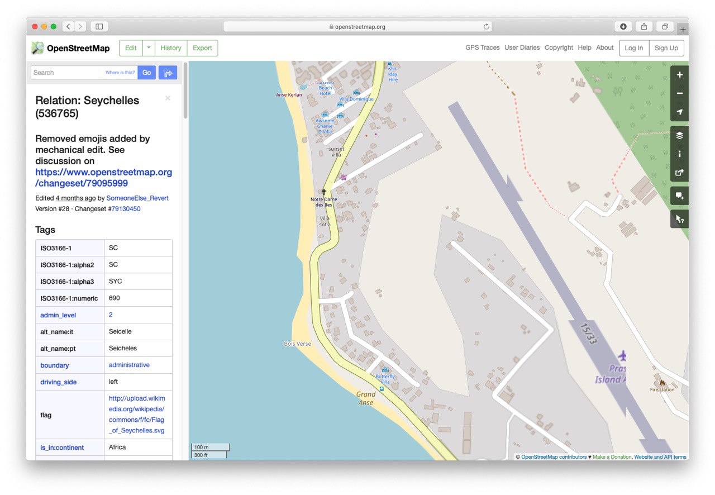715x495 pixels.
Task: Open the map key info icon
Action: [x=679, y=154]
